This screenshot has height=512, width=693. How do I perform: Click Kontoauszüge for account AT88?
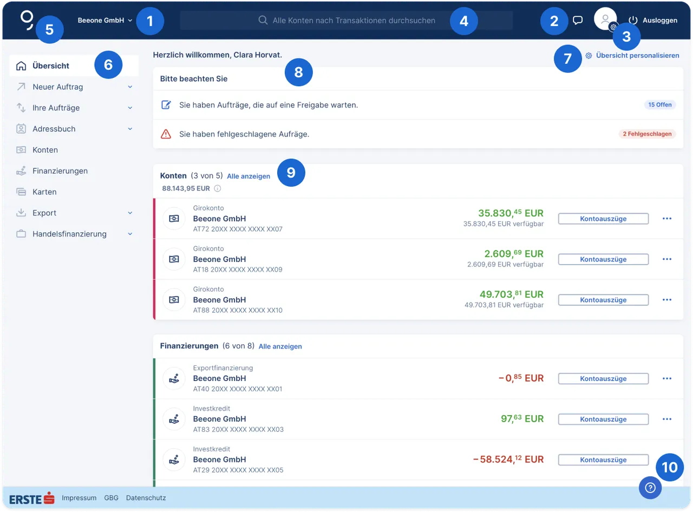[x=603, y=300]
